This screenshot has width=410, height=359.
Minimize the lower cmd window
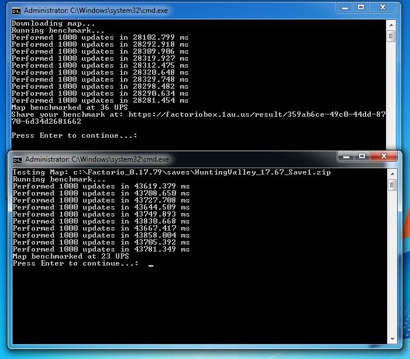point(346,156)
